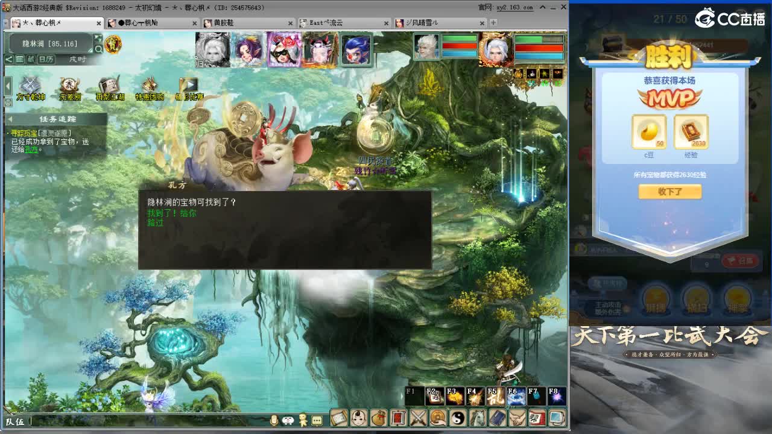Add a new client tab with plus button
Viewport: 772px width, 434px height.
pyautogui.click(x=493, y=23)
